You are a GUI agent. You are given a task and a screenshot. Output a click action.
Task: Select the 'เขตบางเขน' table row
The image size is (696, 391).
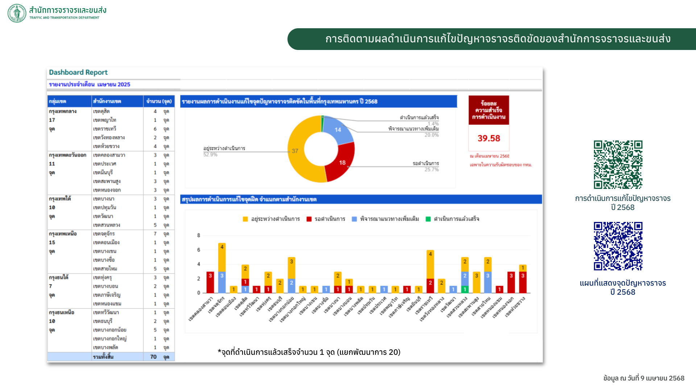pos(133,251)
